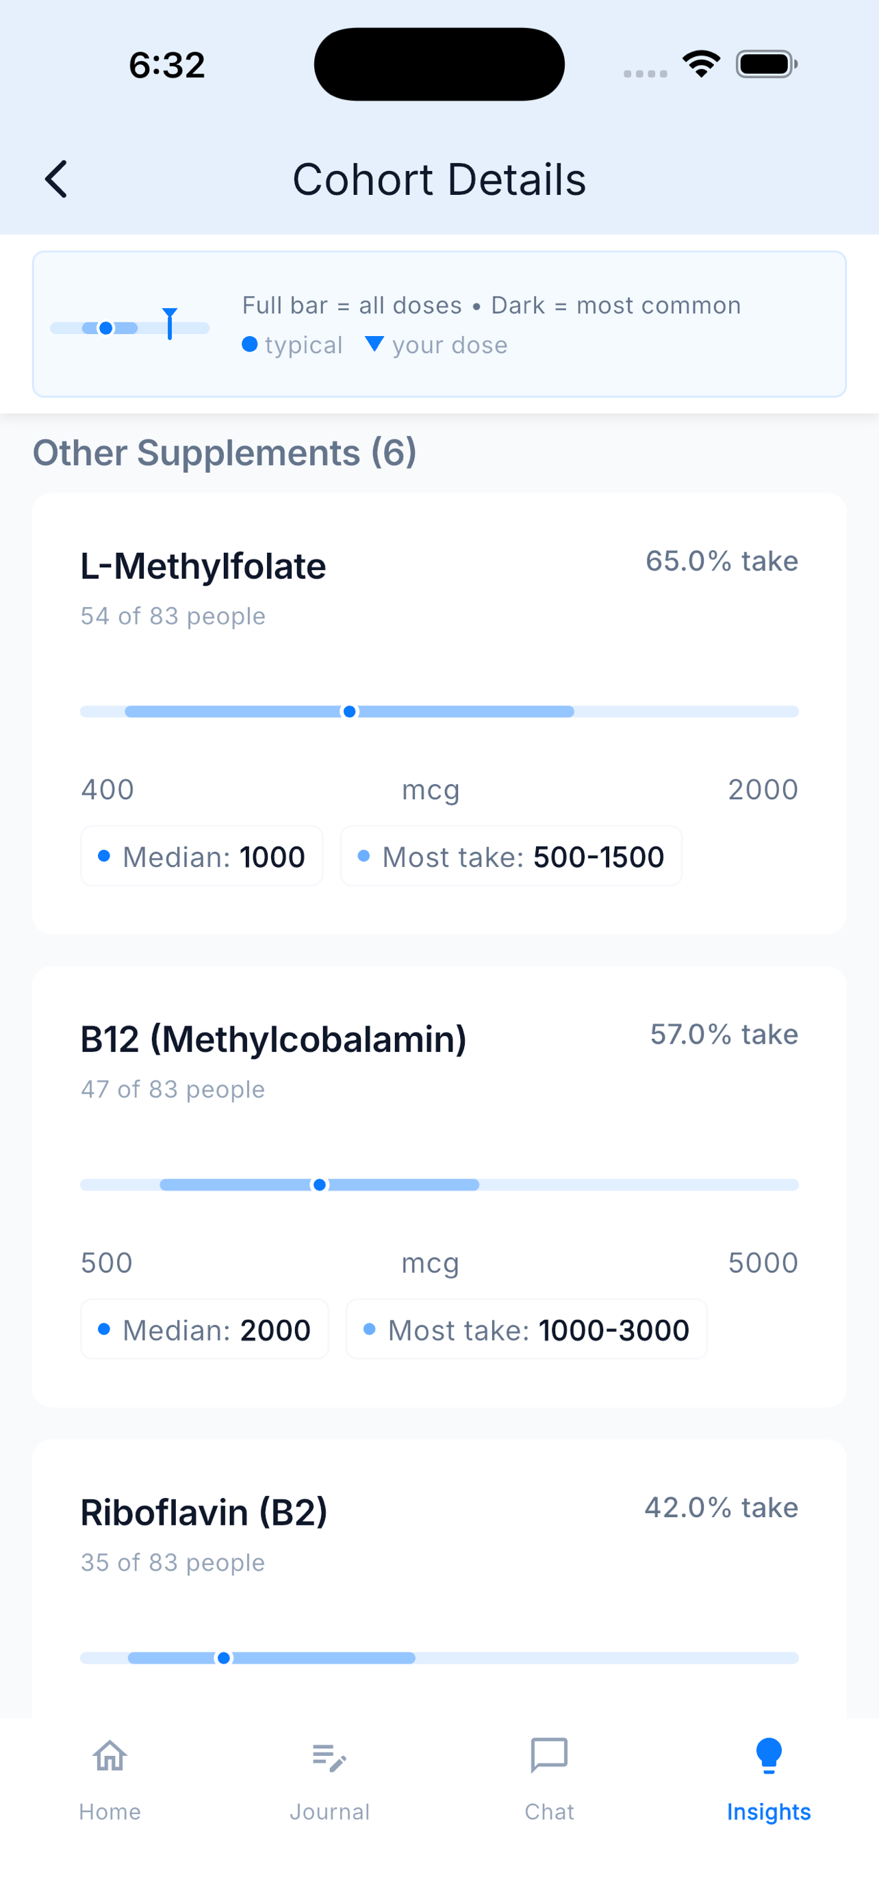The image size is (879, 1901).
Task: Tap the B12 Median 2000 chip
Action: click(x=205, y=1329)
